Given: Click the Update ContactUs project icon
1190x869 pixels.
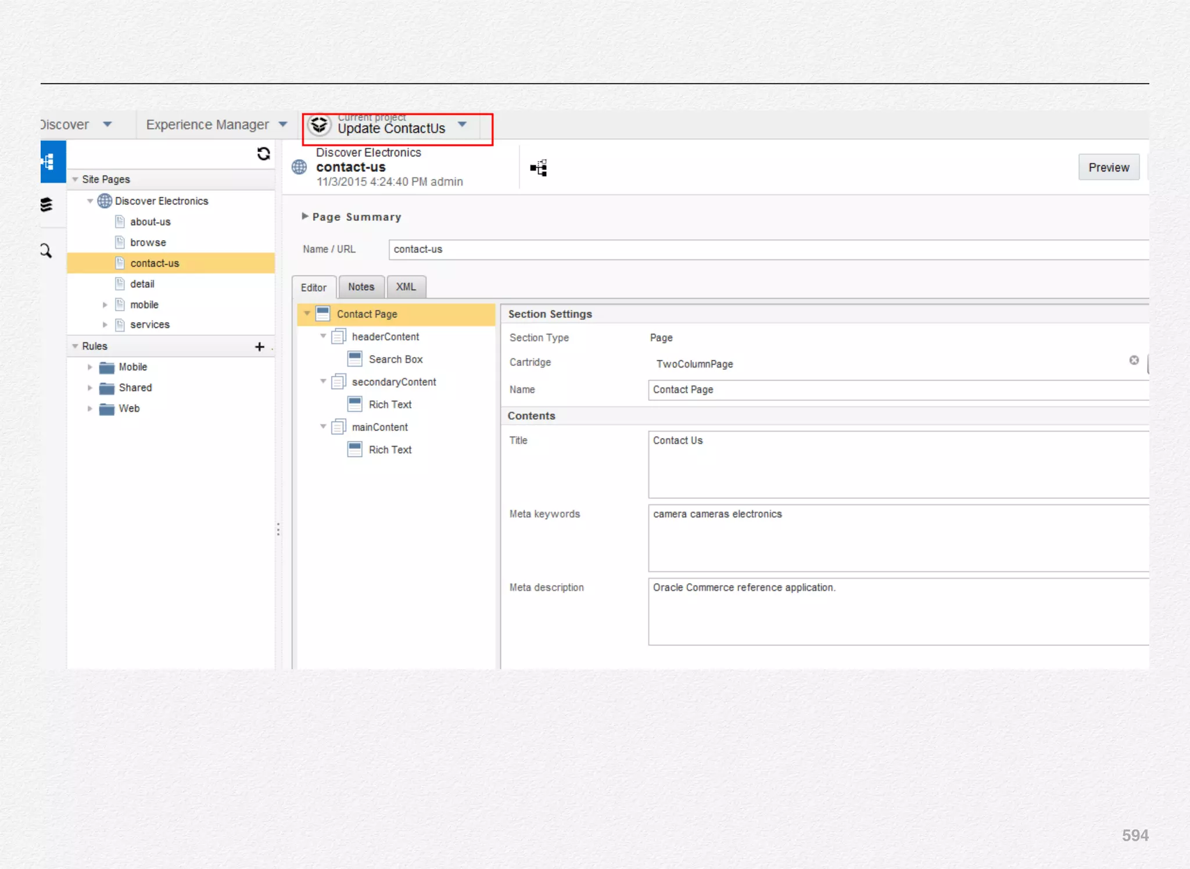Looking at the screenshot, I should pos(319,125).
